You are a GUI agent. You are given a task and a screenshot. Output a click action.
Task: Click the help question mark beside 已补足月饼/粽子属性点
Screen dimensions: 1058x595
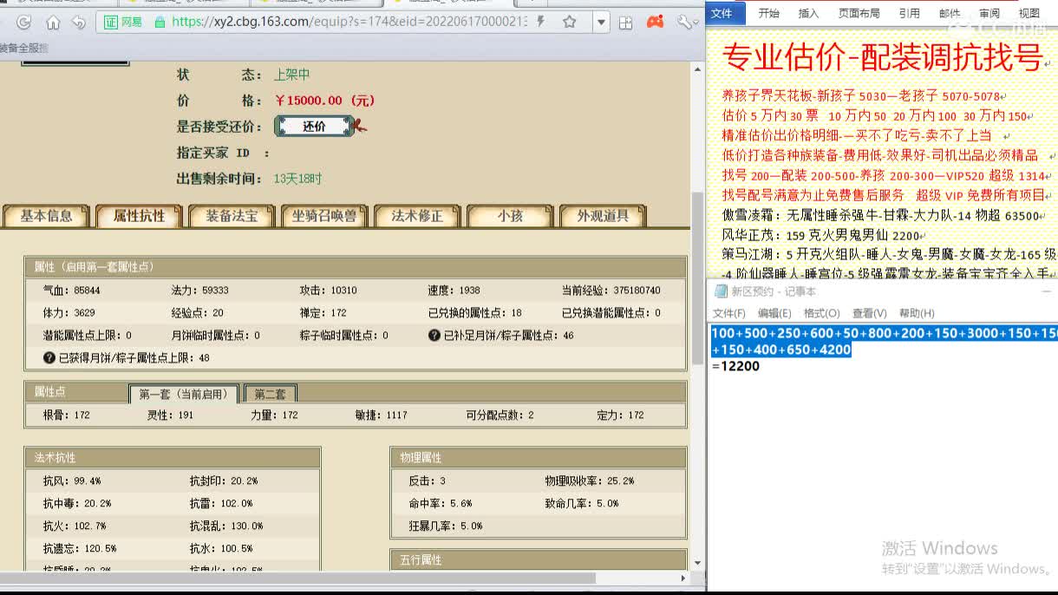tap(434, 335)
